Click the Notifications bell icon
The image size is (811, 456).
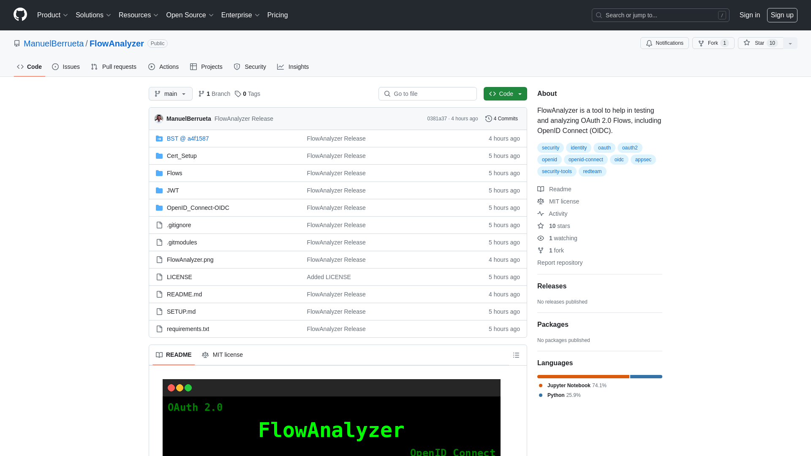(x=650, y=43)
